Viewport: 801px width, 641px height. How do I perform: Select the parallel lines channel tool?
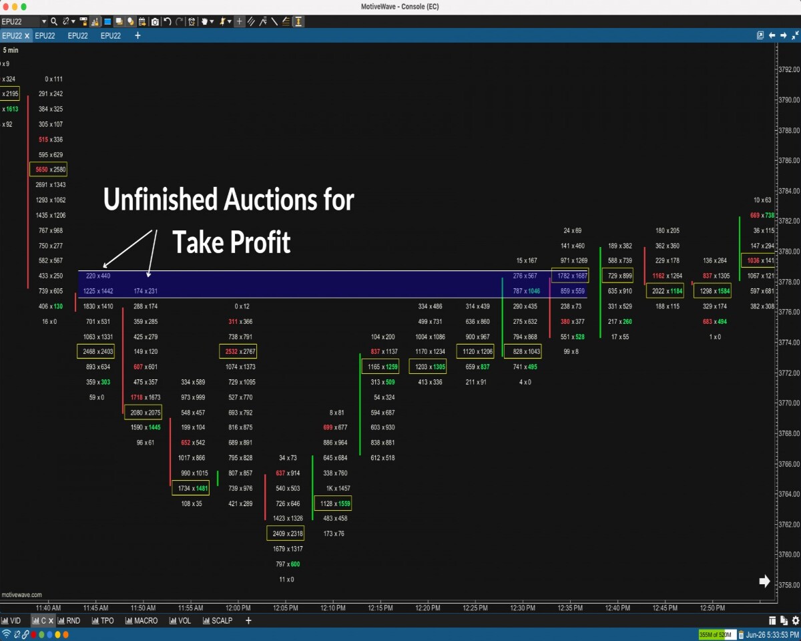251,22
